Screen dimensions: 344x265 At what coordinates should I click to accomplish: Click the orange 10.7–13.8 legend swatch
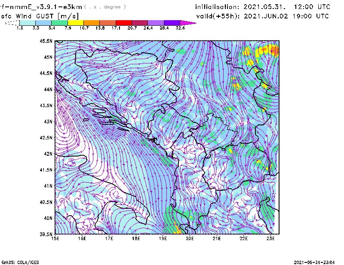tap(92, 23)
